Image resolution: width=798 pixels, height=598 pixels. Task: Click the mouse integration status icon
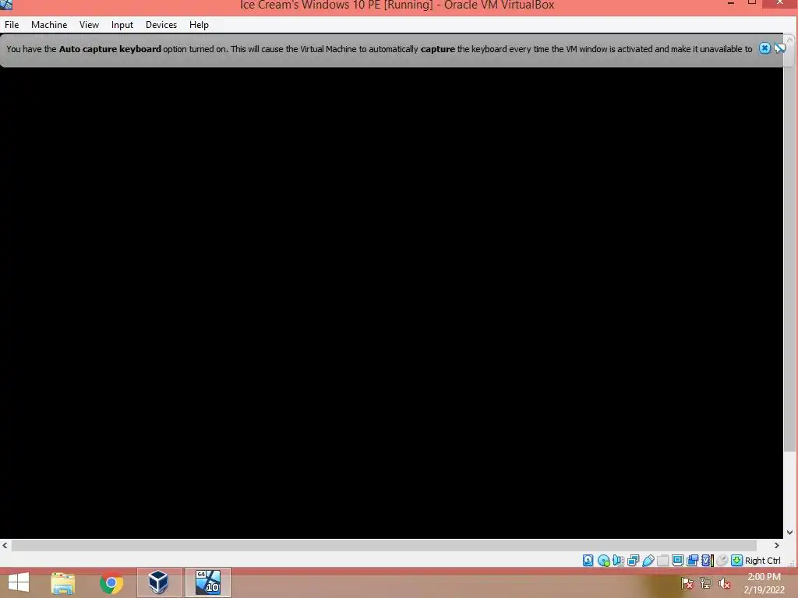click(x=722, y=561)
